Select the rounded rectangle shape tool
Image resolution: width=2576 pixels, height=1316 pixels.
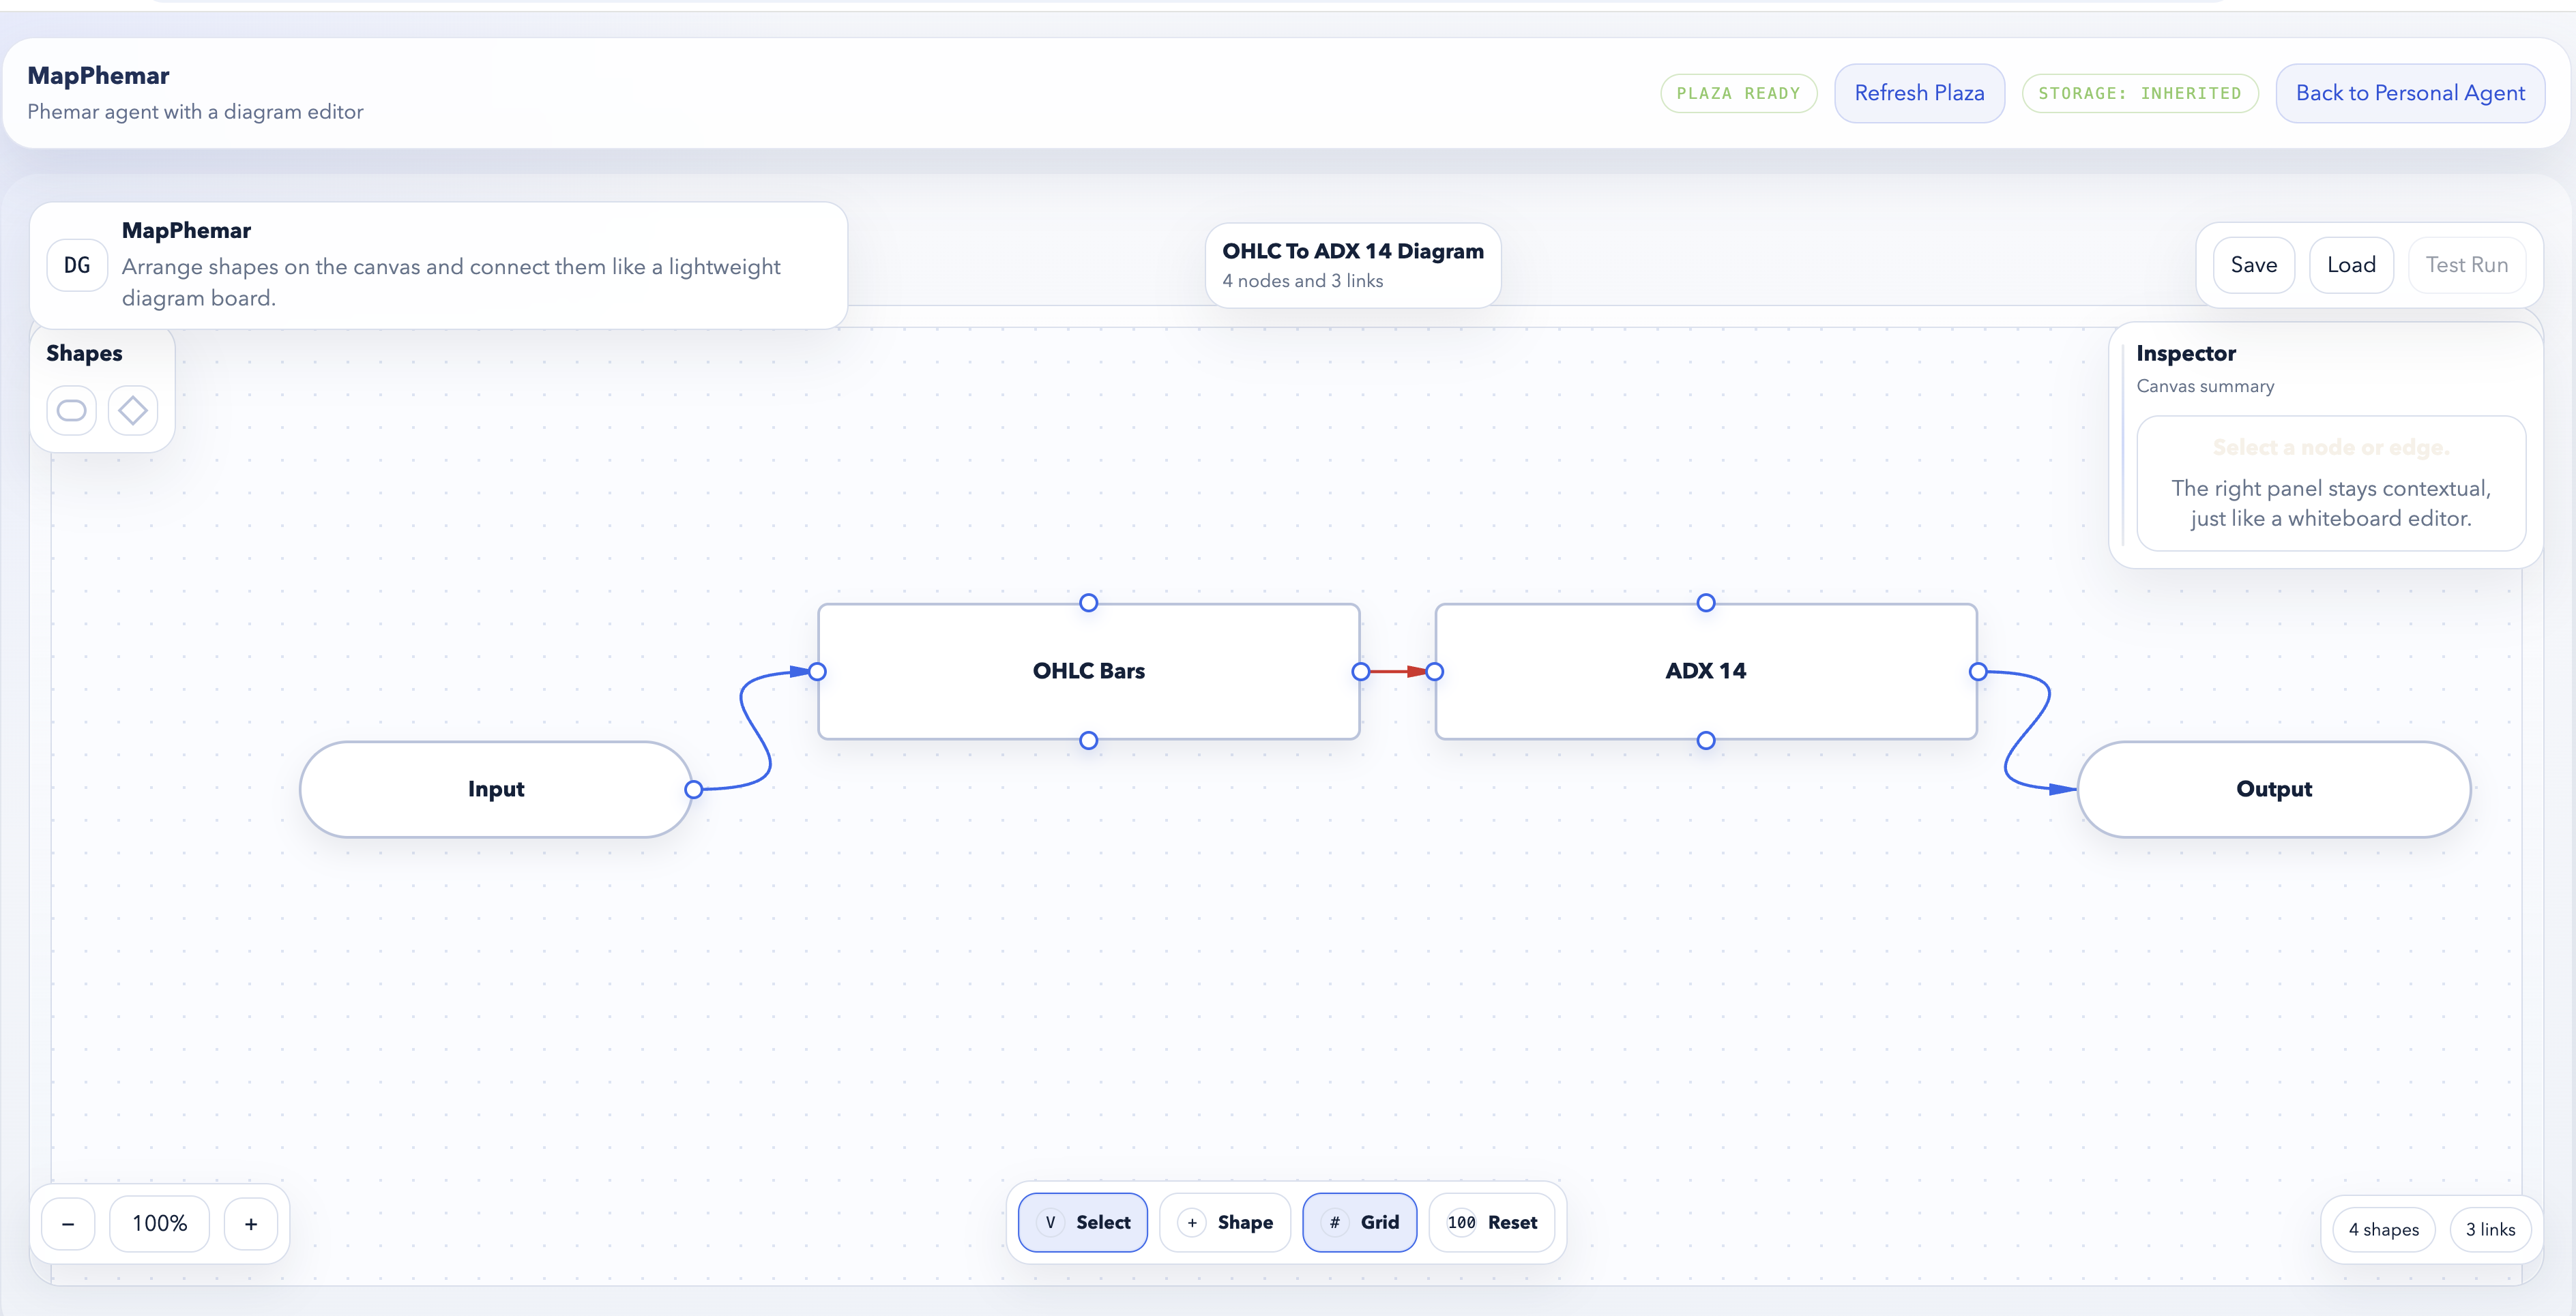pyautogui.click(x=71, y=410)
